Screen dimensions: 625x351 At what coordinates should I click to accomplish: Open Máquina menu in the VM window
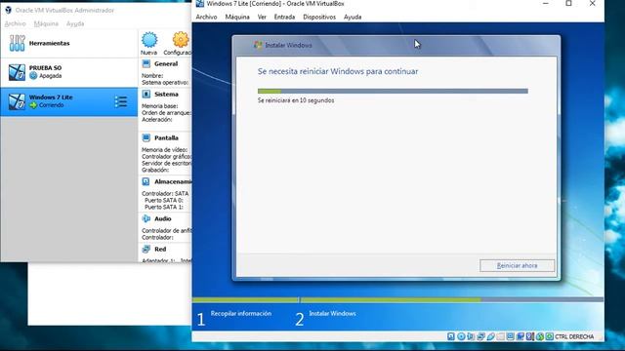click(x=237, y=17)
